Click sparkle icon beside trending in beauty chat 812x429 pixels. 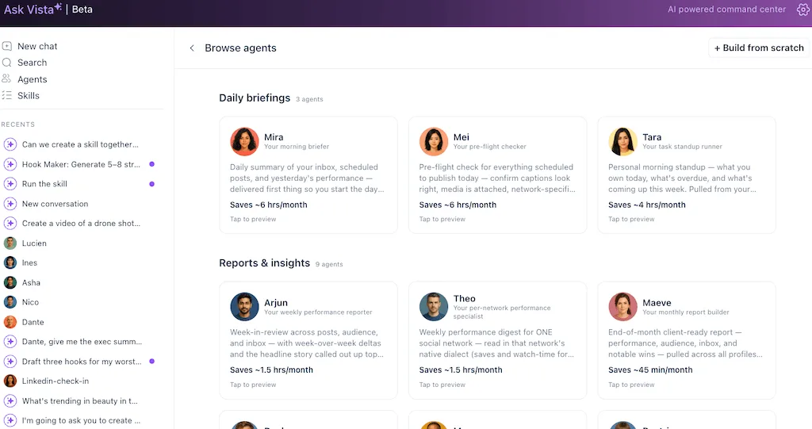[10, 400]
